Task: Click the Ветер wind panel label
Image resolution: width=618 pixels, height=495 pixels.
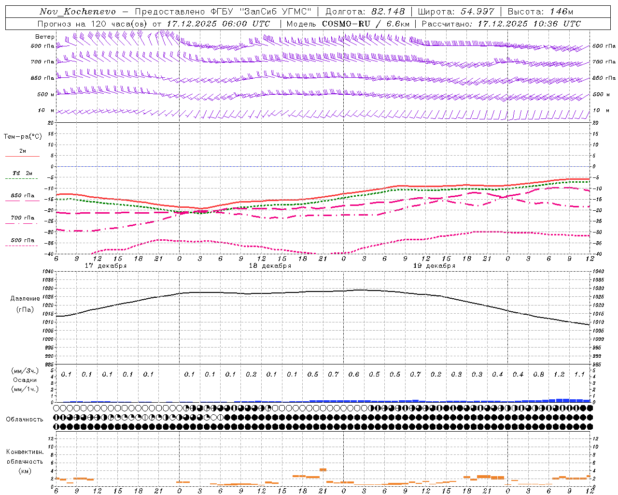Action: [44, 36]
